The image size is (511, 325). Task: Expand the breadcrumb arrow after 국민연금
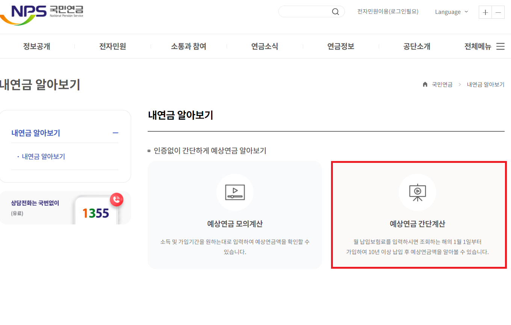click(460, 84)
